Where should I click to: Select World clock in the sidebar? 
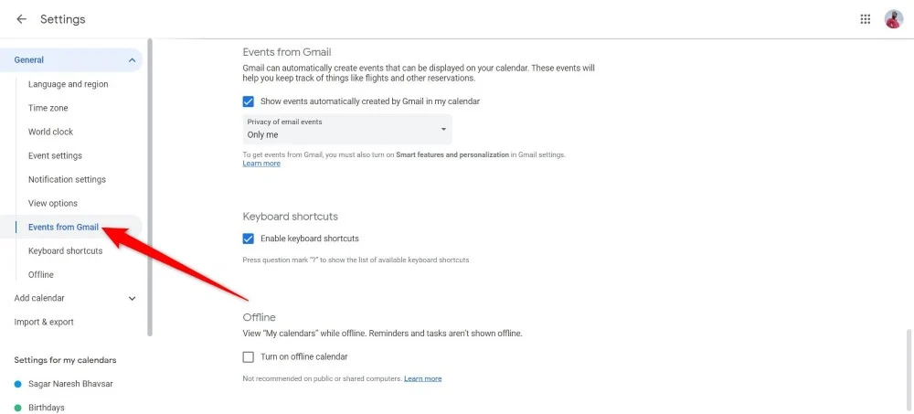50,132
